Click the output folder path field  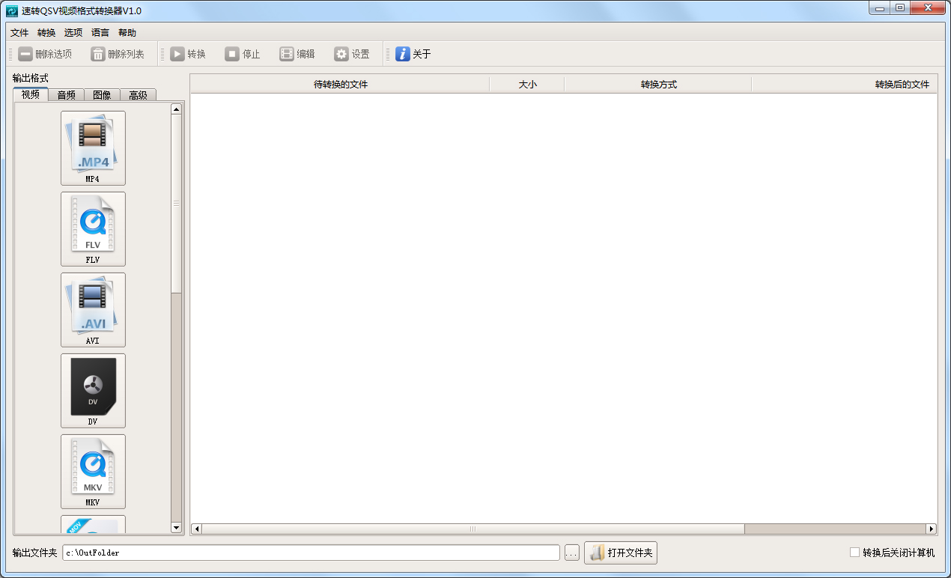click(x=311, y=553)
